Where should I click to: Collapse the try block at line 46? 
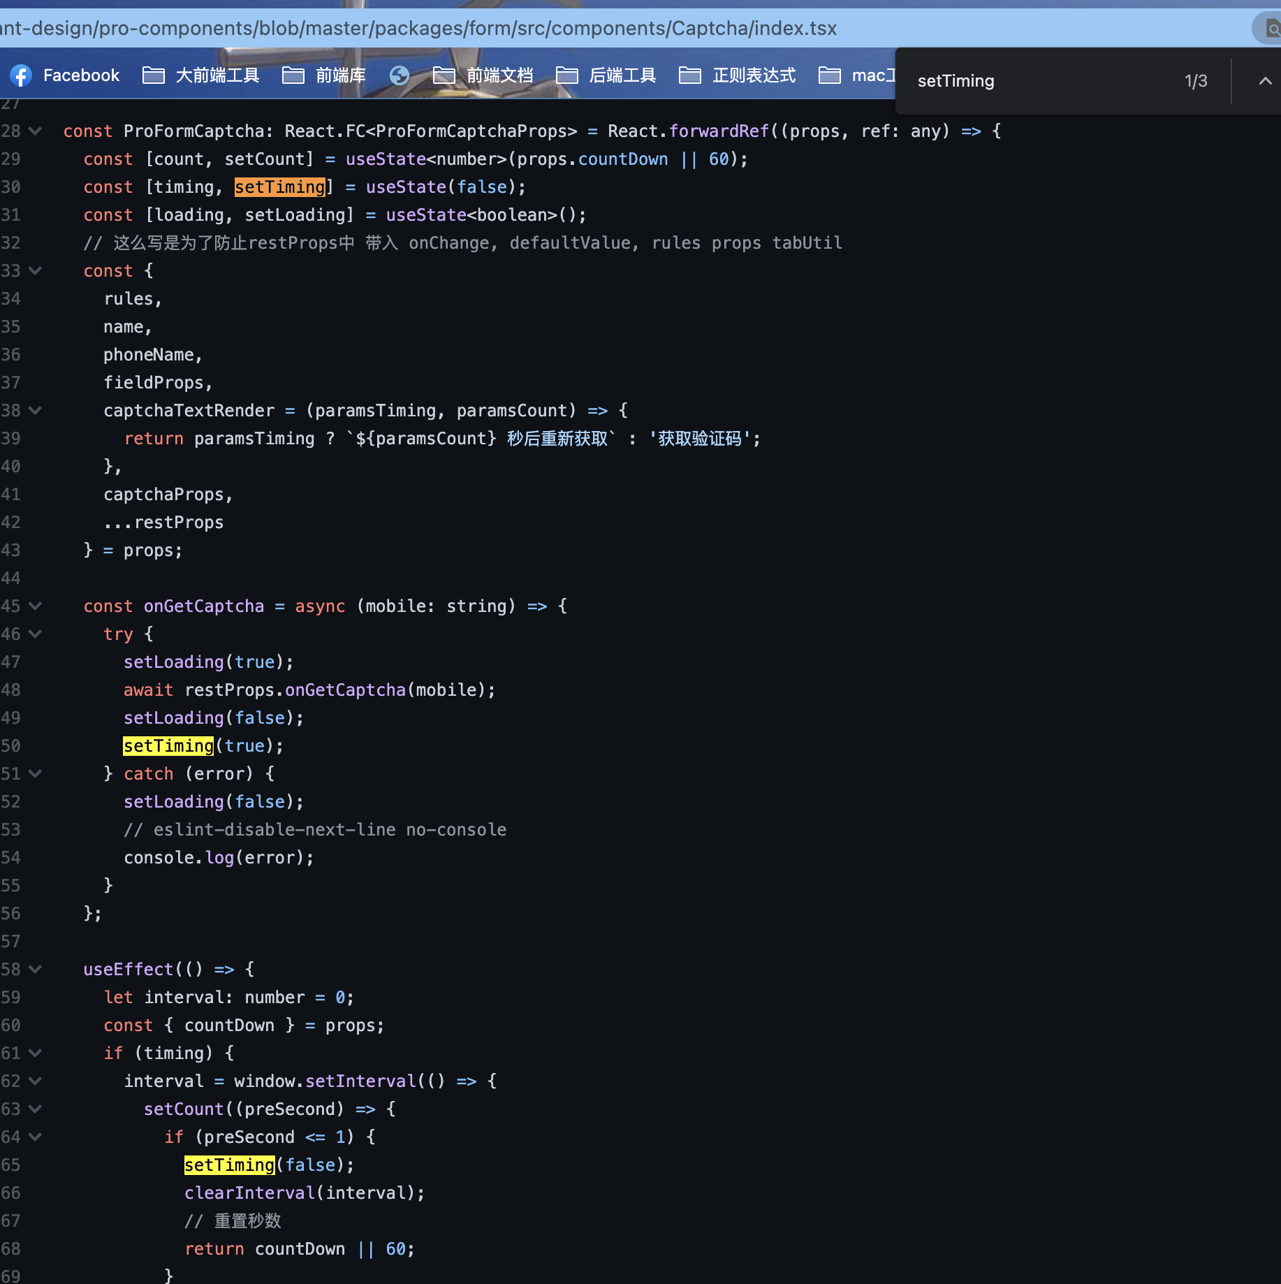pyautogui.click(x=35, y=634)
